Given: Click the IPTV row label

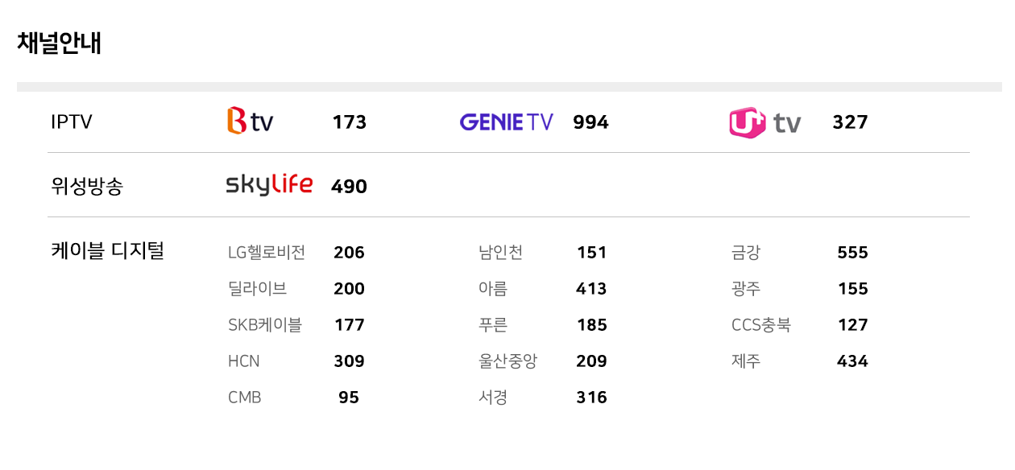Looking at the screenshot, I should click(x=72, y=122).
